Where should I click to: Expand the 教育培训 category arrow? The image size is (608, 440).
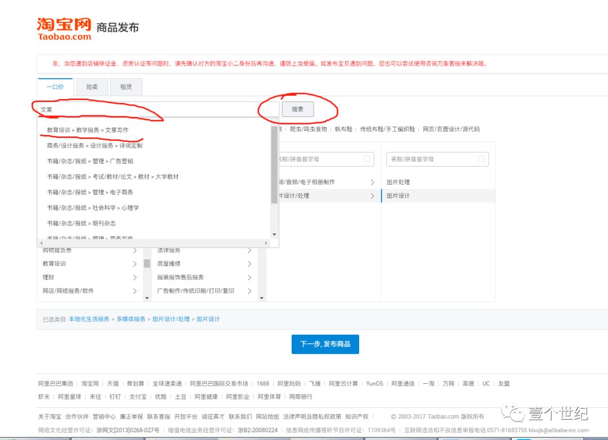click(135, 263)
